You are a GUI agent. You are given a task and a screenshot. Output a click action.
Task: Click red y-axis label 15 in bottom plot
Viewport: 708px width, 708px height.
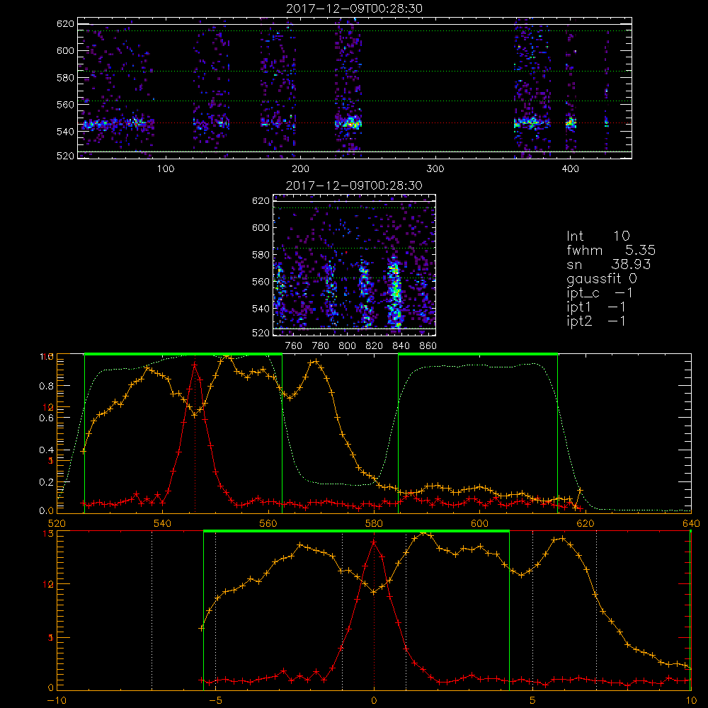pyautogui.click(x=49, y=534)
